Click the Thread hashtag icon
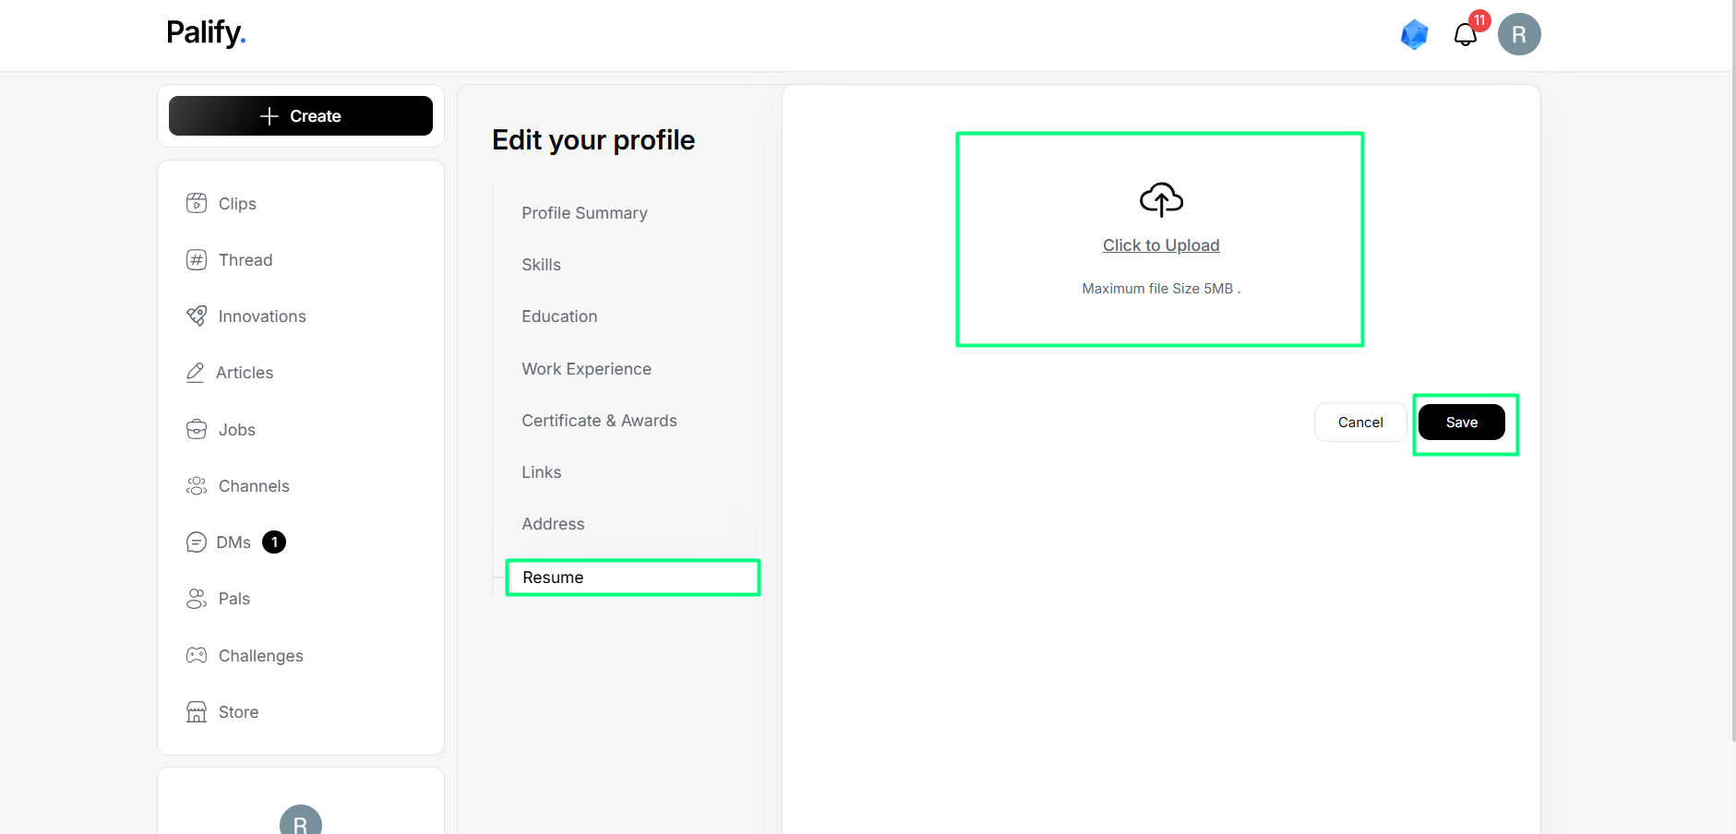The width and height of the screenshot is (1736, 834). click(x=197, y=259)
